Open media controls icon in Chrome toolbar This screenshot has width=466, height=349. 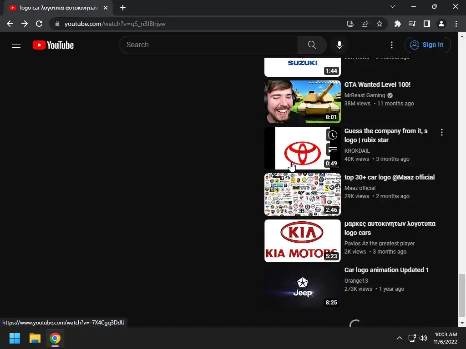[412, 24]
